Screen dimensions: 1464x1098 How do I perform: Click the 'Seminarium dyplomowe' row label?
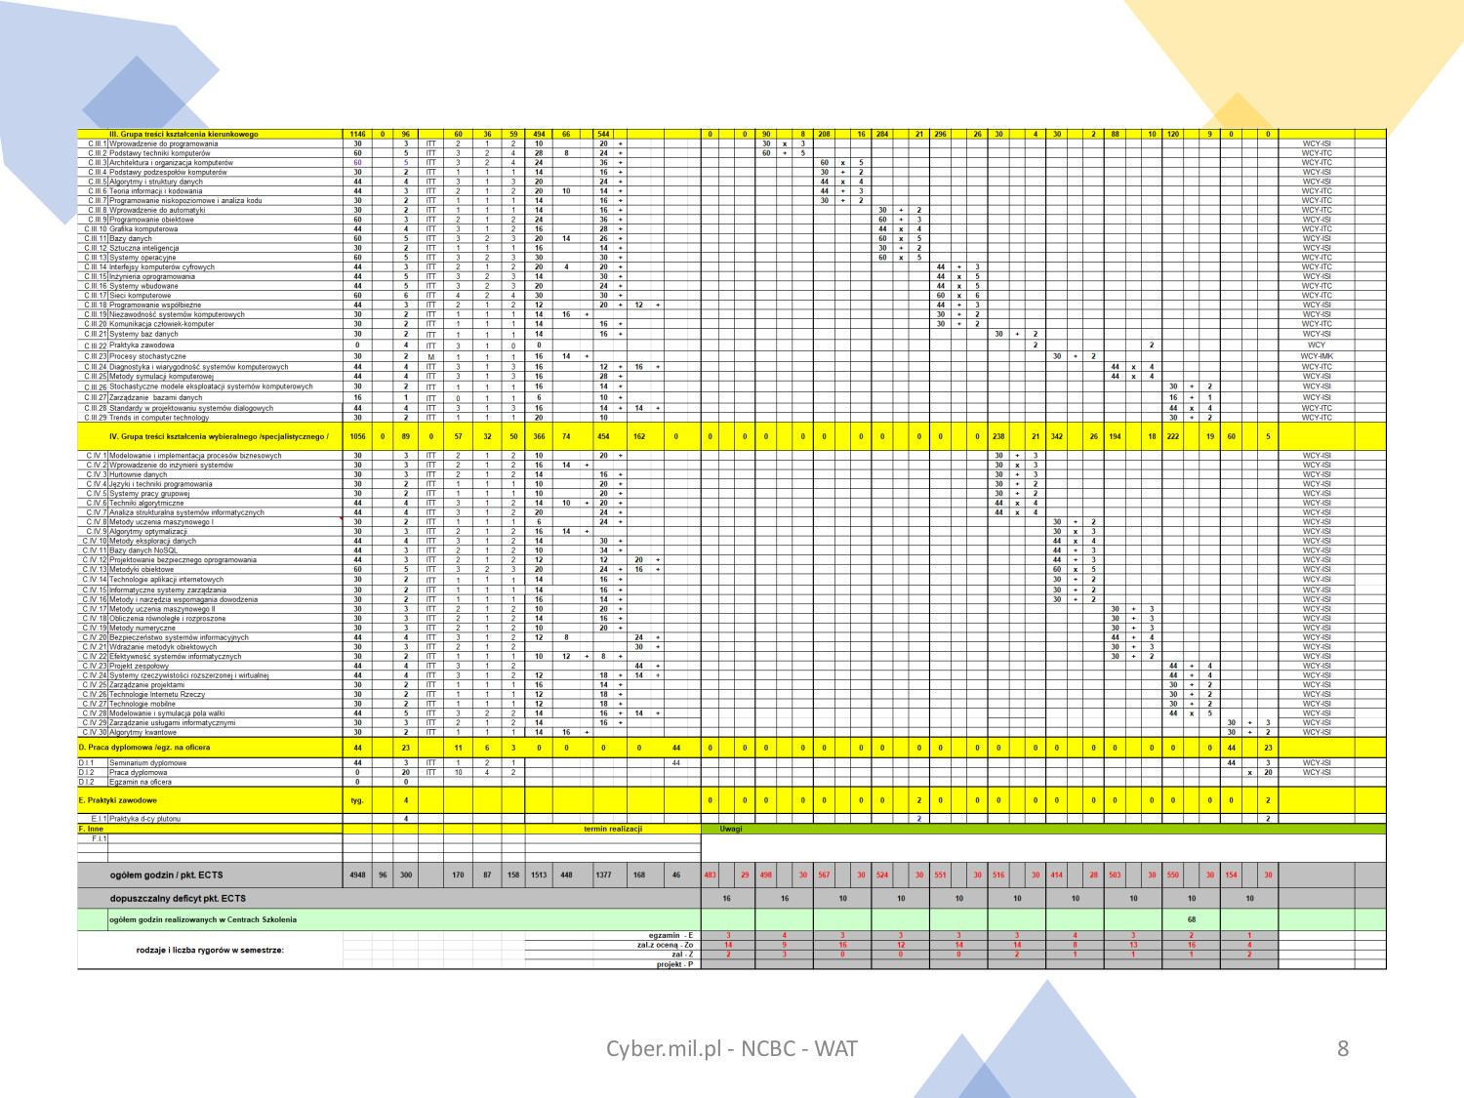tap(147, 763)
